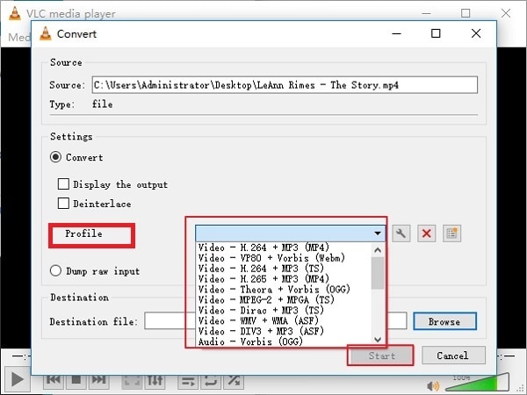Maximize the Convert dialog

(436, 33)
